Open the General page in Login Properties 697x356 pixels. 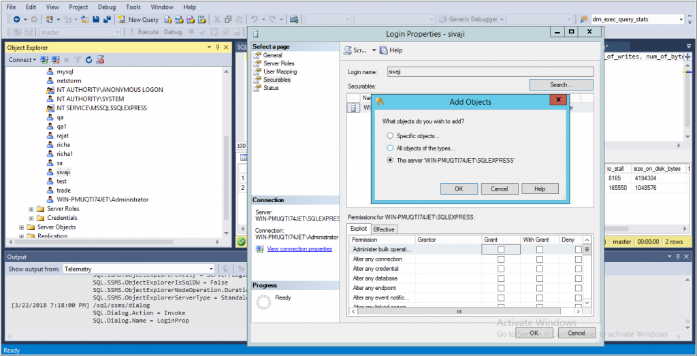(272, 55)
